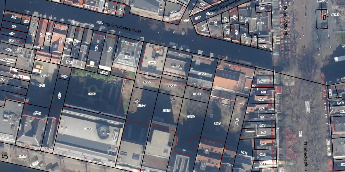Click parcel number 11000

point(45,76)
